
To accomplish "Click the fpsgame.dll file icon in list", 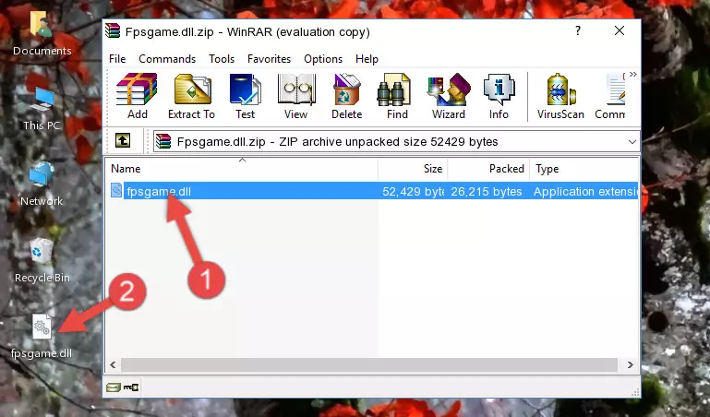I will click(116, 190).
